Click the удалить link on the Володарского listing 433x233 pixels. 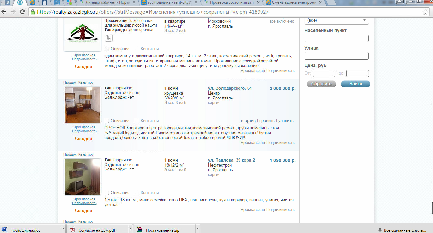pyautogui.click(x=285, y=121)
